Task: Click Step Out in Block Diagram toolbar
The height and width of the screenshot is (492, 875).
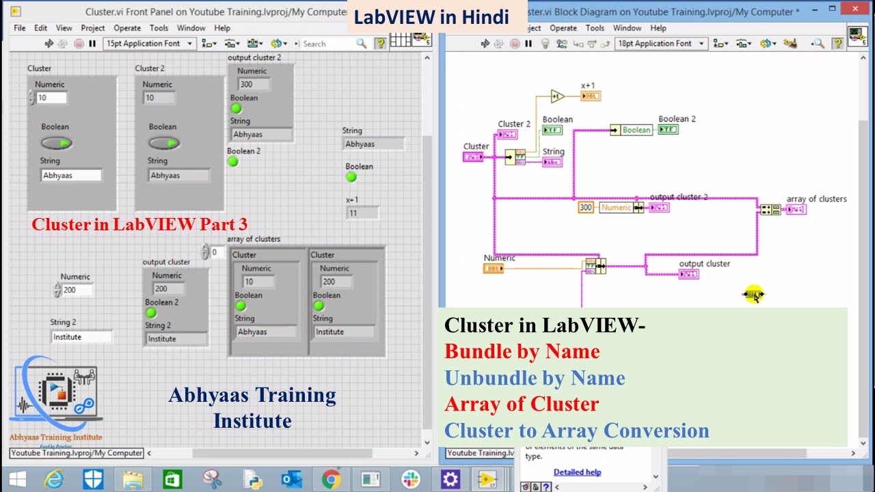Action: point(604,44)
